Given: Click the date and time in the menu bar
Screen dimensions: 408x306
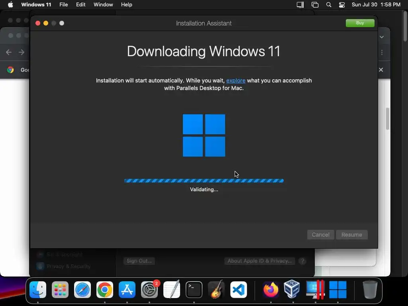Looking at the screenshot, I should tap(376, 5).
